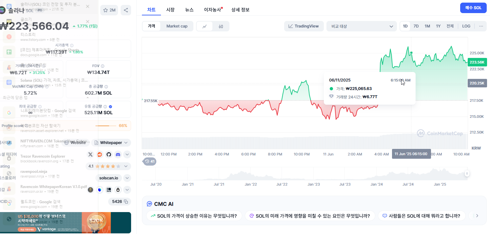Viewport: 490px width, 234px height.
Task: Add Solana to watchlist with star button
Action: (x=109, y=10)
